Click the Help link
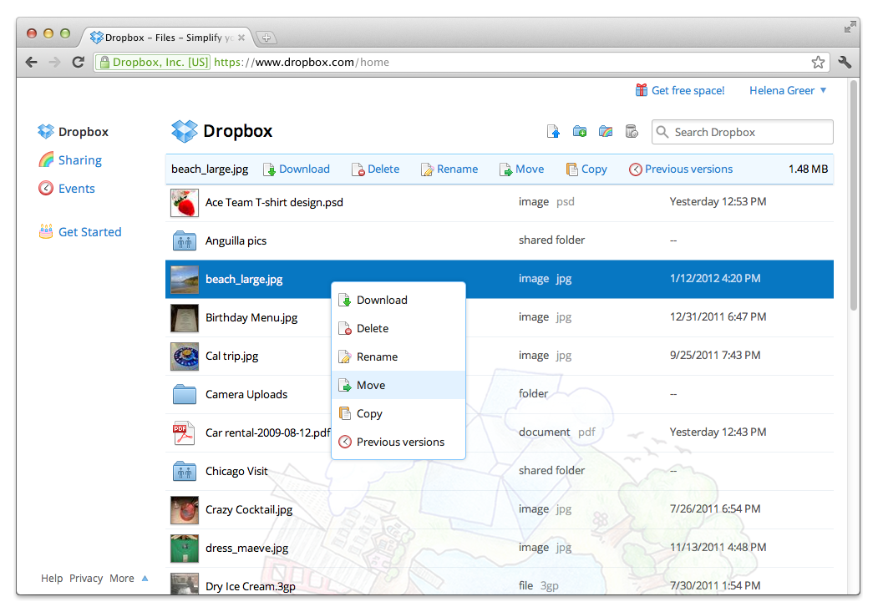Image resolution: width=878 pixels, height=612 pixels. pyautogui.click(x=52, y=578)
